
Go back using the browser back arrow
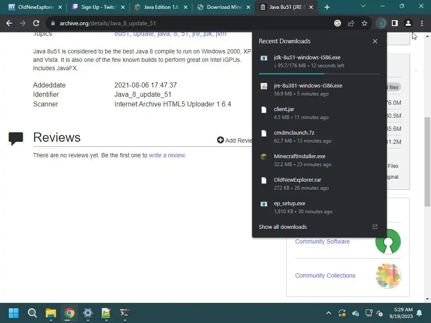(x=9, y=24)
